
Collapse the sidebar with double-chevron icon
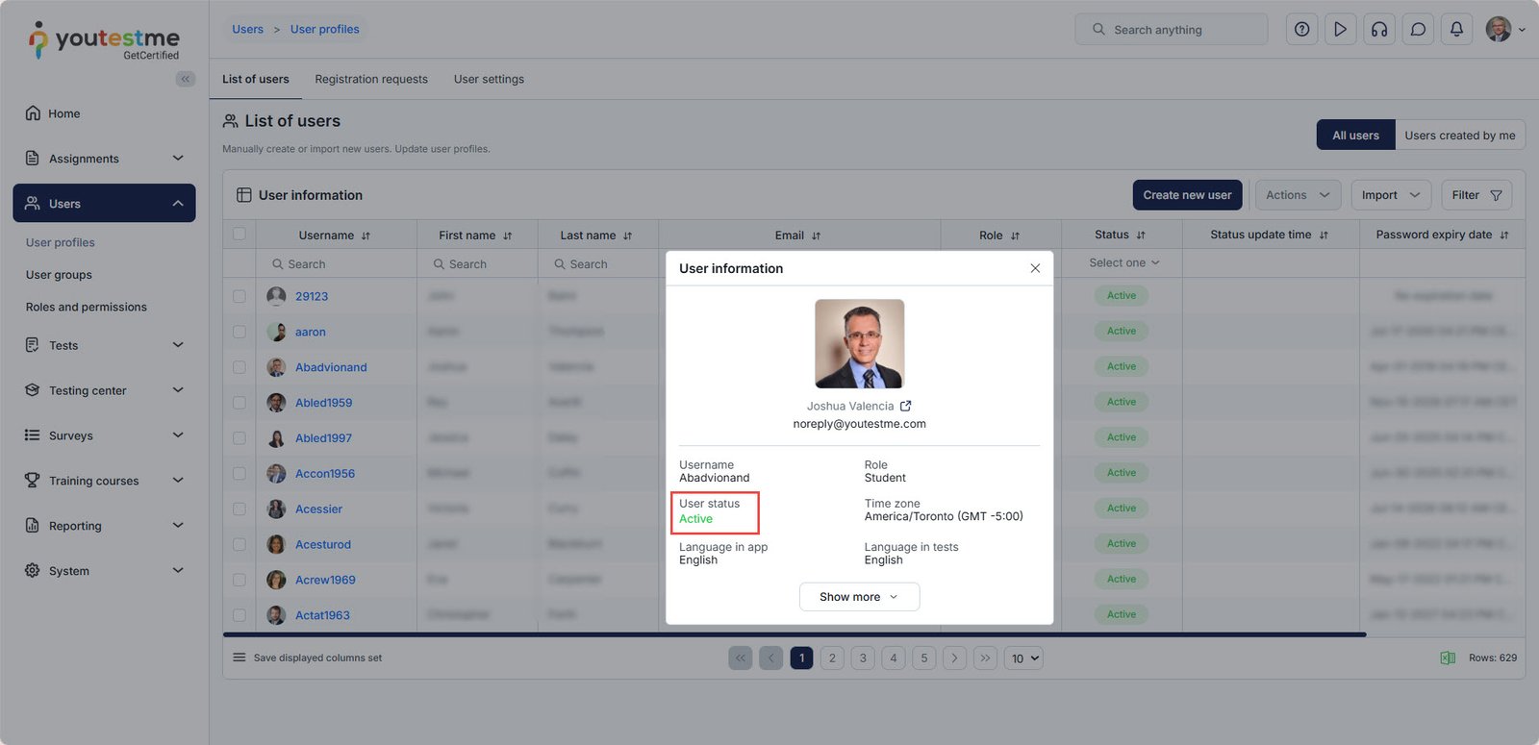[x=185, y=79]
